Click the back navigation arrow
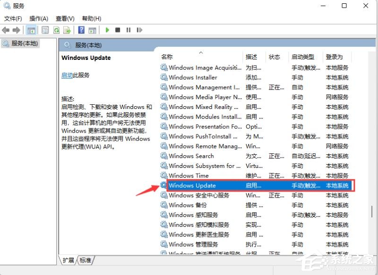The height and width of the screenshot is (275, 378). (x=5, y=30)
